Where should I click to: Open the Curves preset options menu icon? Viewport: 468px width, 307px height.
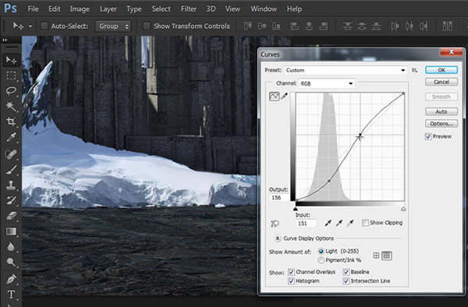(415, 70)
